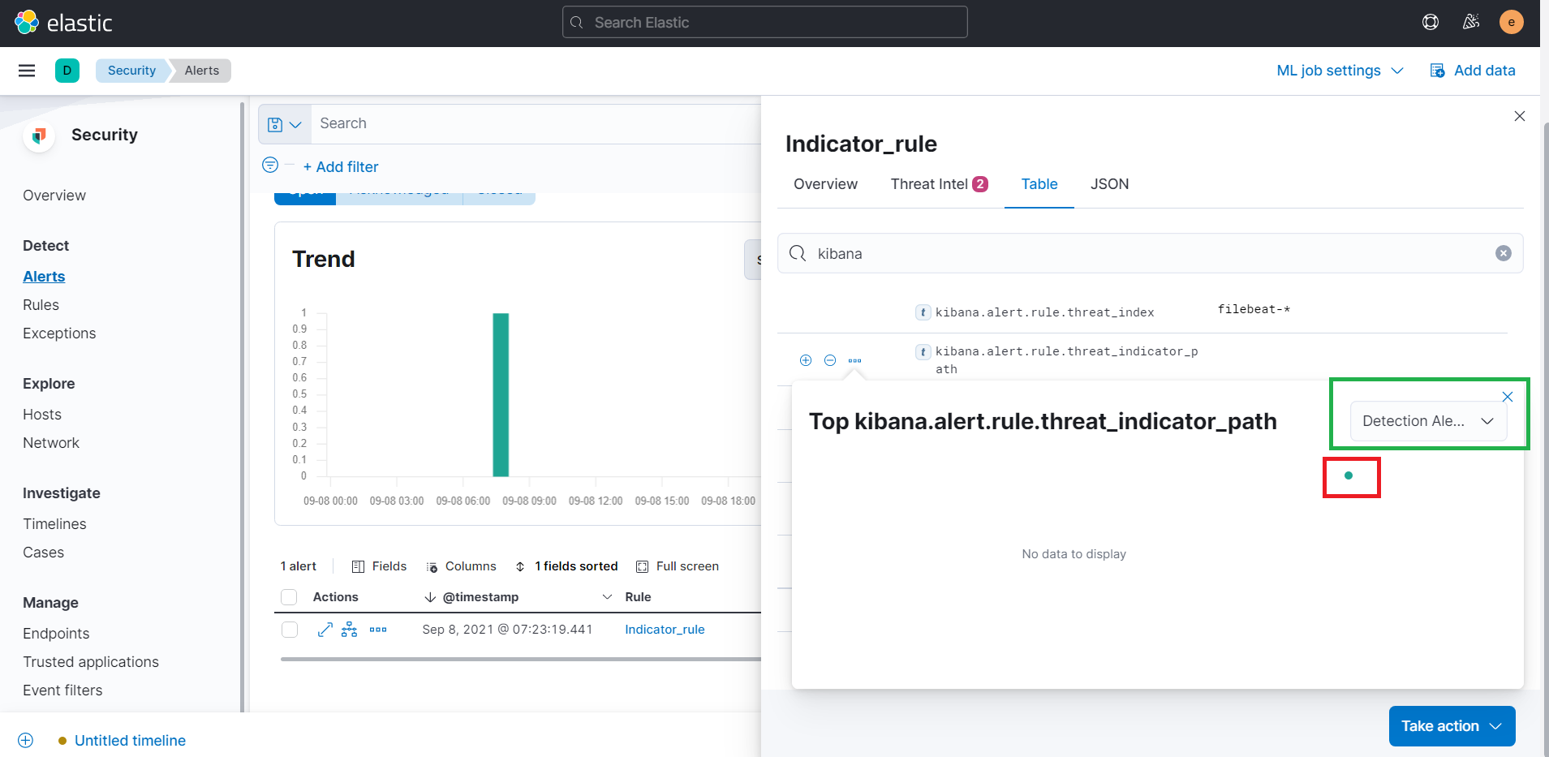Select the checkbox for the Indicator_rule alert row
Image resolution: width=1549 pixels, height=757 pixels.
[289, 630]
